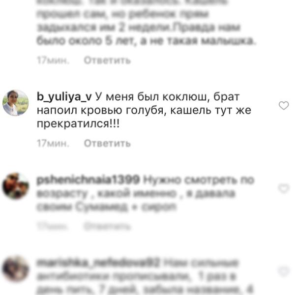Tap the heart beside marishka_nefedova82's comment
Screen dimensions: 296x295
tap(284, 271)
